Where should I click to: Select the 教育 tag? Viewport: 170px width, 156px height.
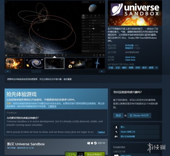point(151,68)
